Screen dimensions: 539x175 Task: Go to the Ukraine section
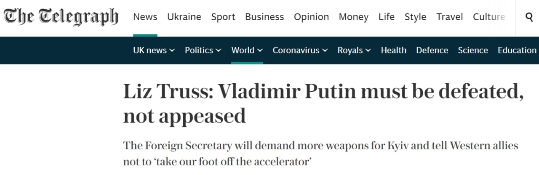[184, 17]
